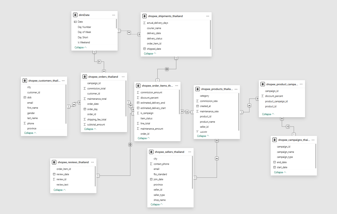Collapse the dimDate table card
The width and height of the screenshot is (337, 214).
81,47
